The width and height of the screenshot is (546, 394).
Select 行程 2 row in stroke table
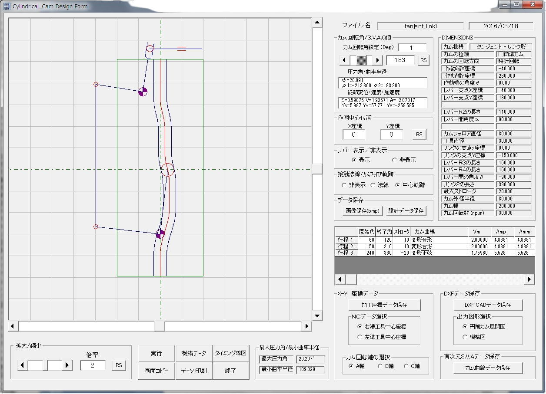click(346, 246)
